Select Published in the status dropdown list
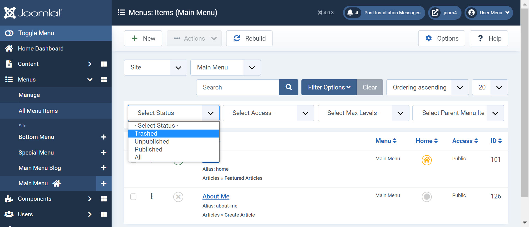529x227 pixels. pyautogui.click(x=149, y=149)
